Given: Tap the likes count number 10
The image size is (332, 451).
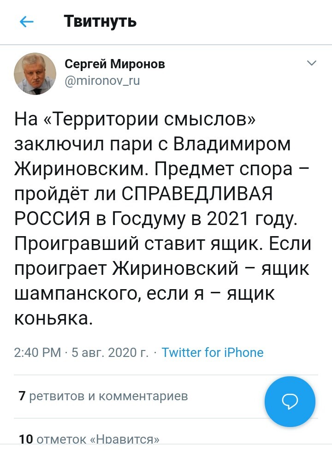Looking at the screenshot, I should 25,439.
